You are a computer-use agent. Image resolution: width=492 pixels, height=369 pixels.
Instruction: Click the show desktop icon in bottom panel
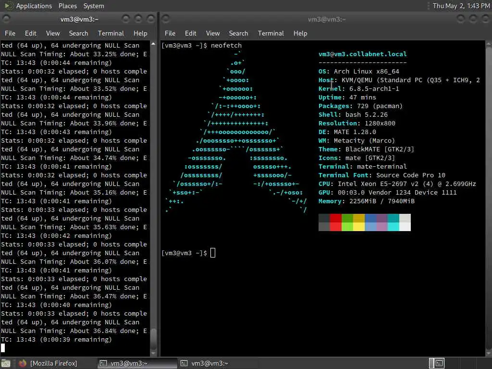point(6,363)
